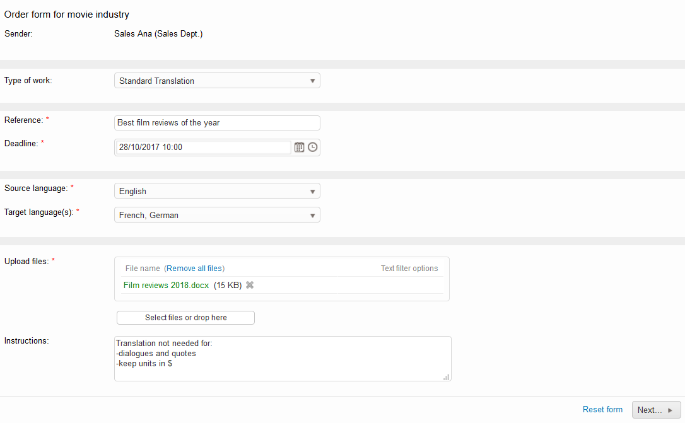Viewport: 685px width, 423px height.
Task: Focus the Deadline date input field
Action: [203, 147]
